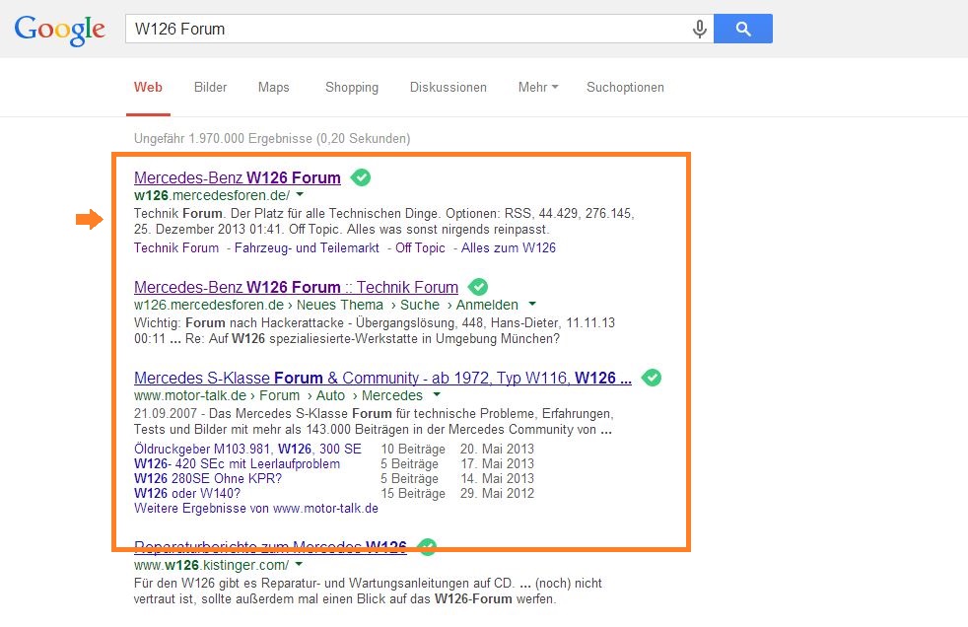Open dropdown arrow next to www.w126.kistinger.com/
The width and height of the screenshot is (968, 627).
coord(299,564)
